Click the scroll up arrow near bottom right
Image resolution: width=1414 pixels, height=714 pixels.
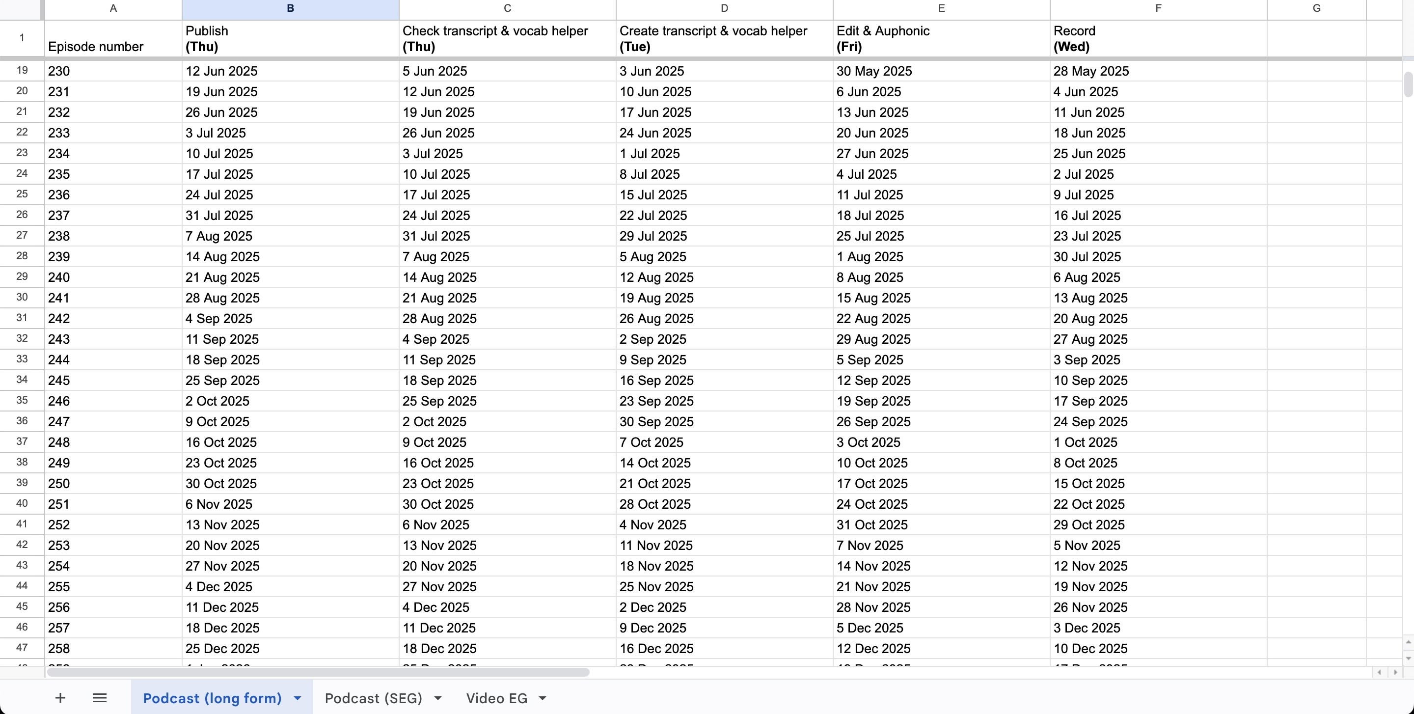click(1408, 642)
